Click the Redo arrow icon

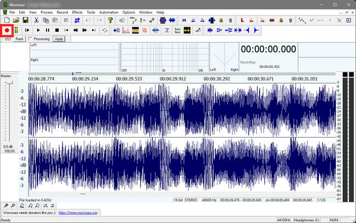click(99, 20)
